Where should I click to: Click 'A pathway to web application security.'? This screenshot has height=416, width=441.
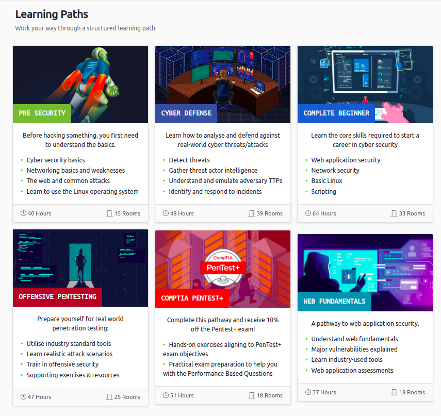point(365,324)
